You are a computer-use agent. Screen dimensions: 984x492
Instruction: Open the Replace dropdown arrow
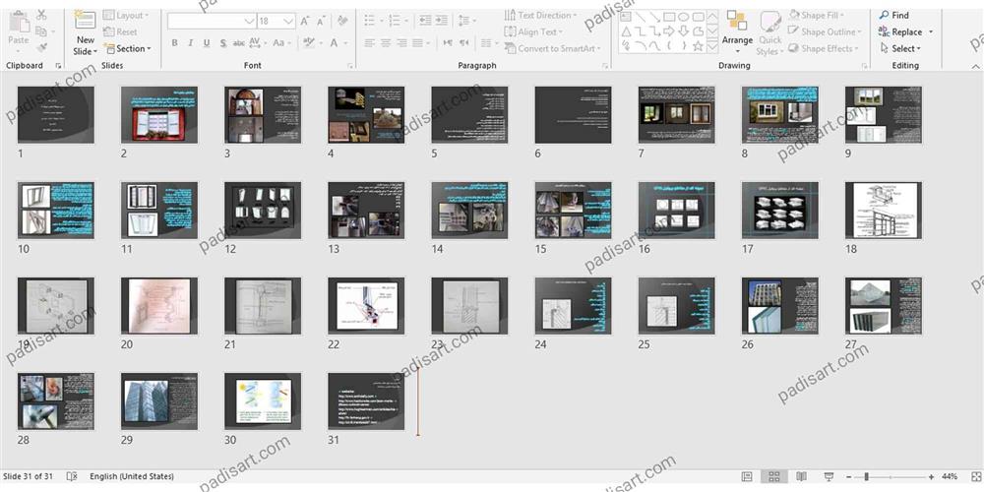coord(930,31)
